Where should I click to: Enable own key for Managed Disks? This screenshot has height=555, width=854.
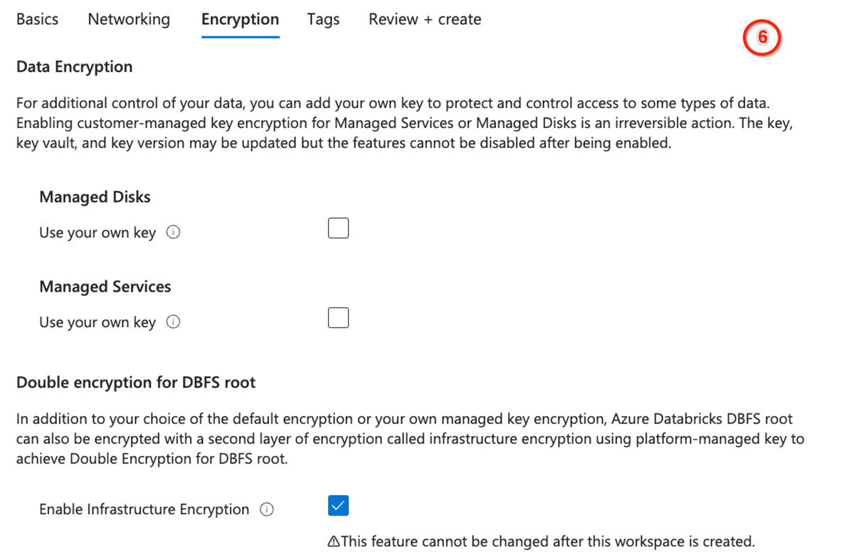pyautogui.click(x=338, y=228)
